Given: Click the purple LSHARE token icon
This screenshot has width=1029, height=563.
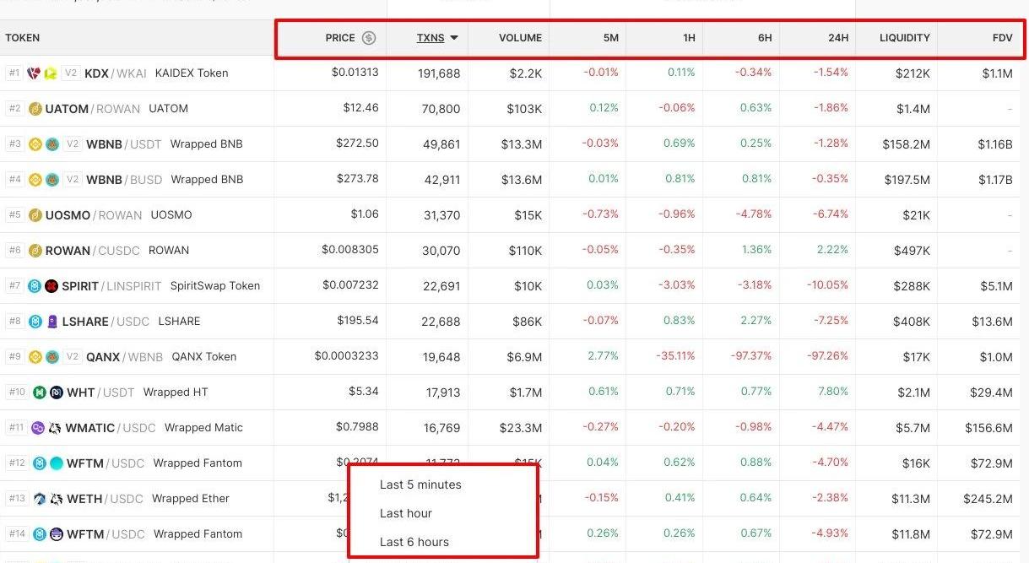Looking at the screenshot, I should [x=51, y=322].
